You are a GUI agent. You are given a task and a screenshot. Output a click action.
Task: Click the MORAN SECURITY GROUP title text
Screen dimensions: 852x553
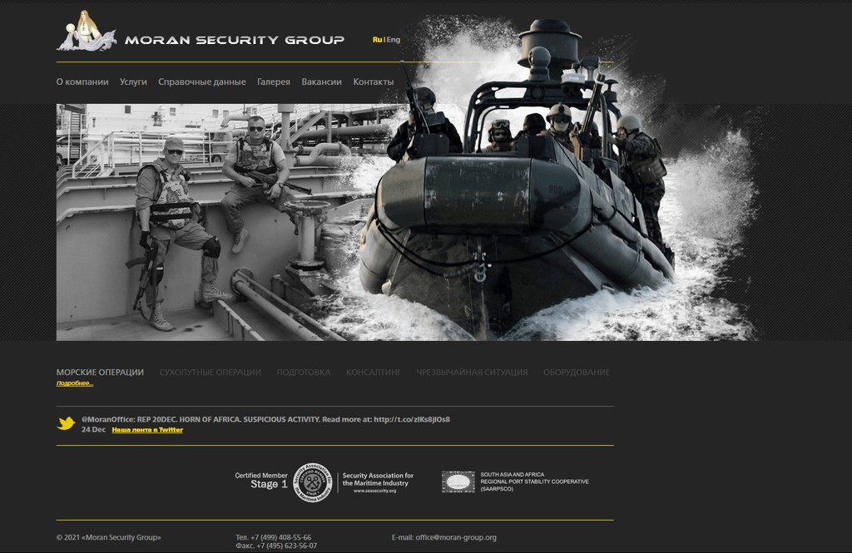pyautogui.click(x=235, y=40)
